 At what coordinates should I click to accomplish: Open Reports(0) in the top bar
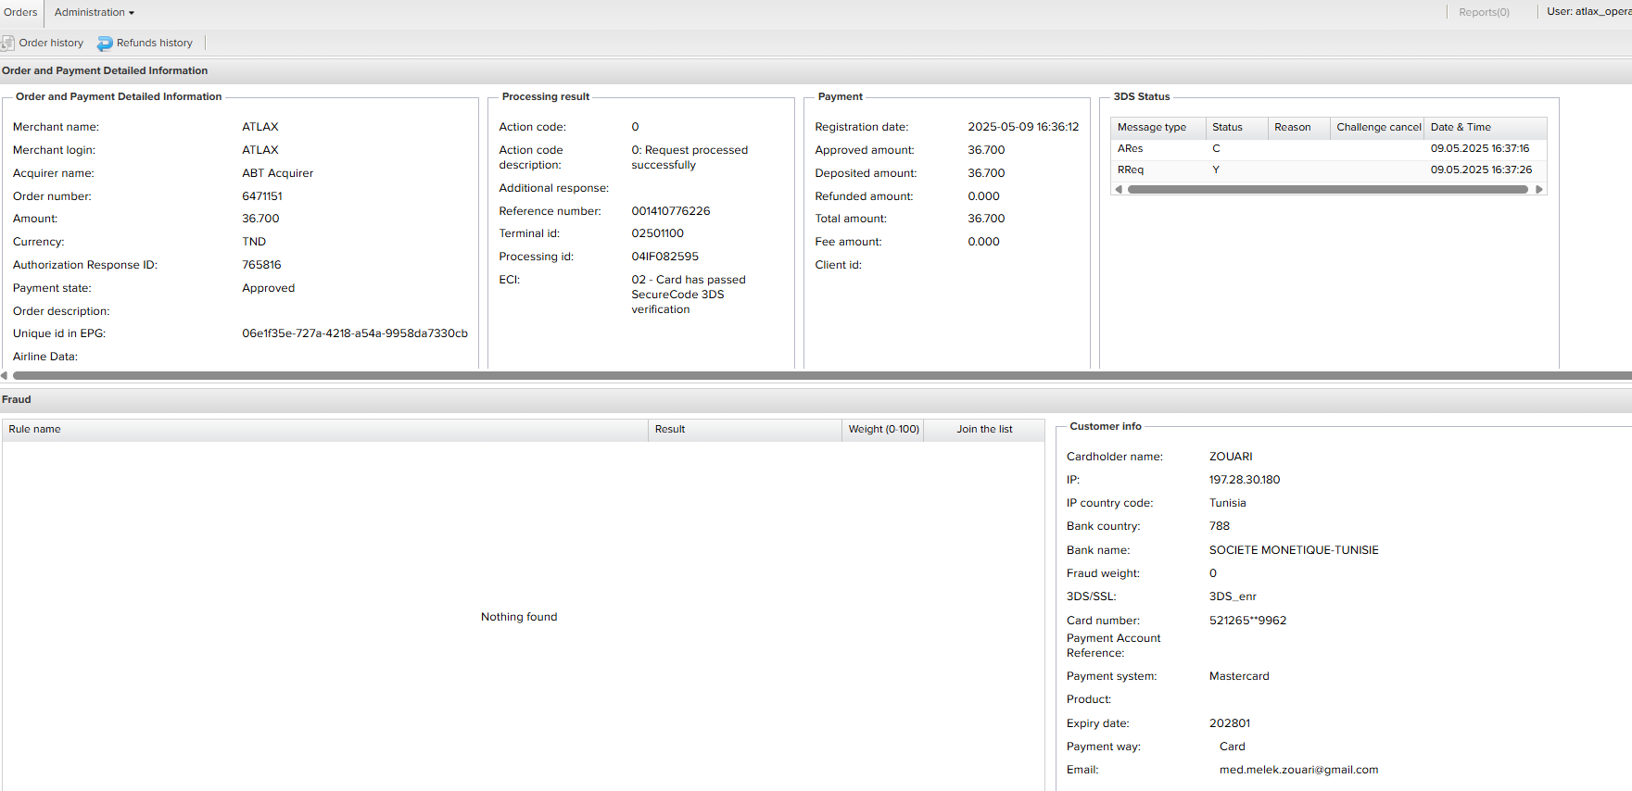[x=1483, y=12]
